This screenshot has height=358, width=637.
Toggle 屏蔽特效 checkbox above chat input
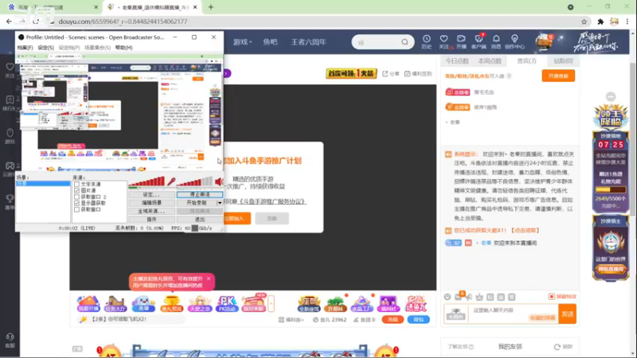[x=551, y=297]
